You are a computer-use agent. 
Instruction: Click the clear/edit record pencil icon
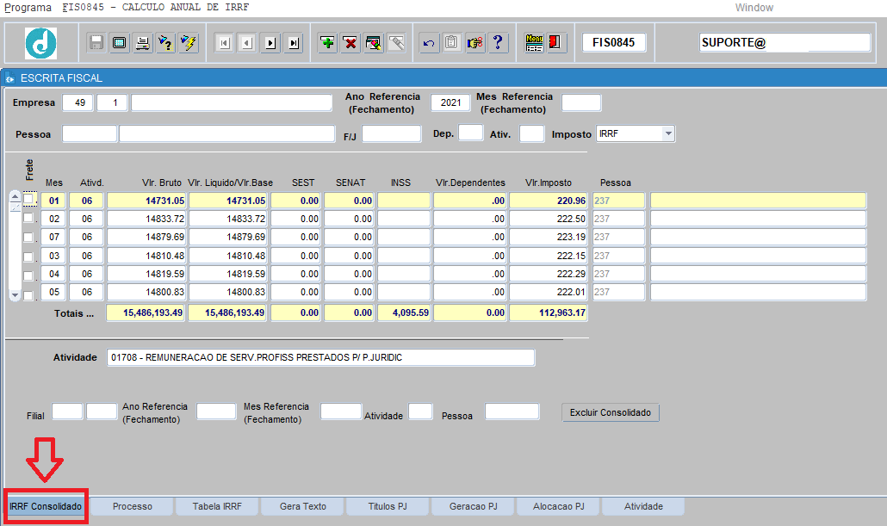click(x=374, y=42)
